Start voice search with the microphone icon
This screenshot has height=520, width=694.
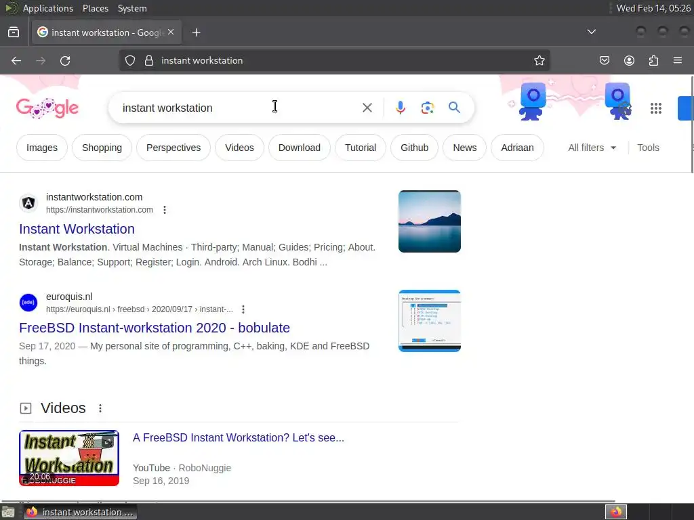click(x=400, y=108)
